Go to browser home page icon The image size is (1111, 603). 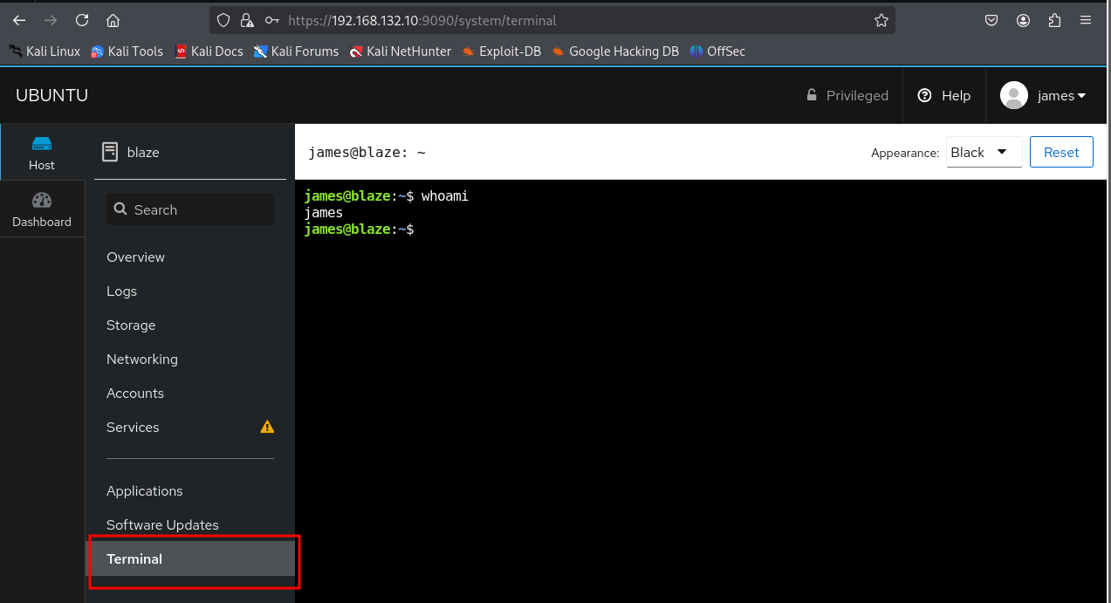pyautogui.click(x=113, y=20)
